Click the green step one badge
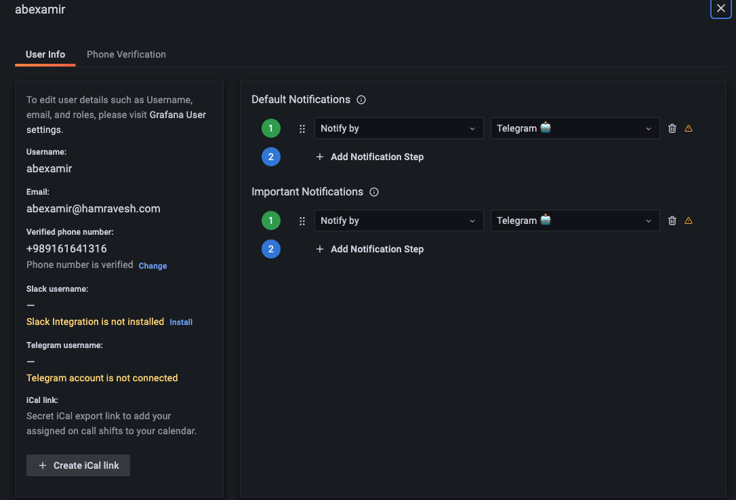736x500 pixels. coord(271,128)
